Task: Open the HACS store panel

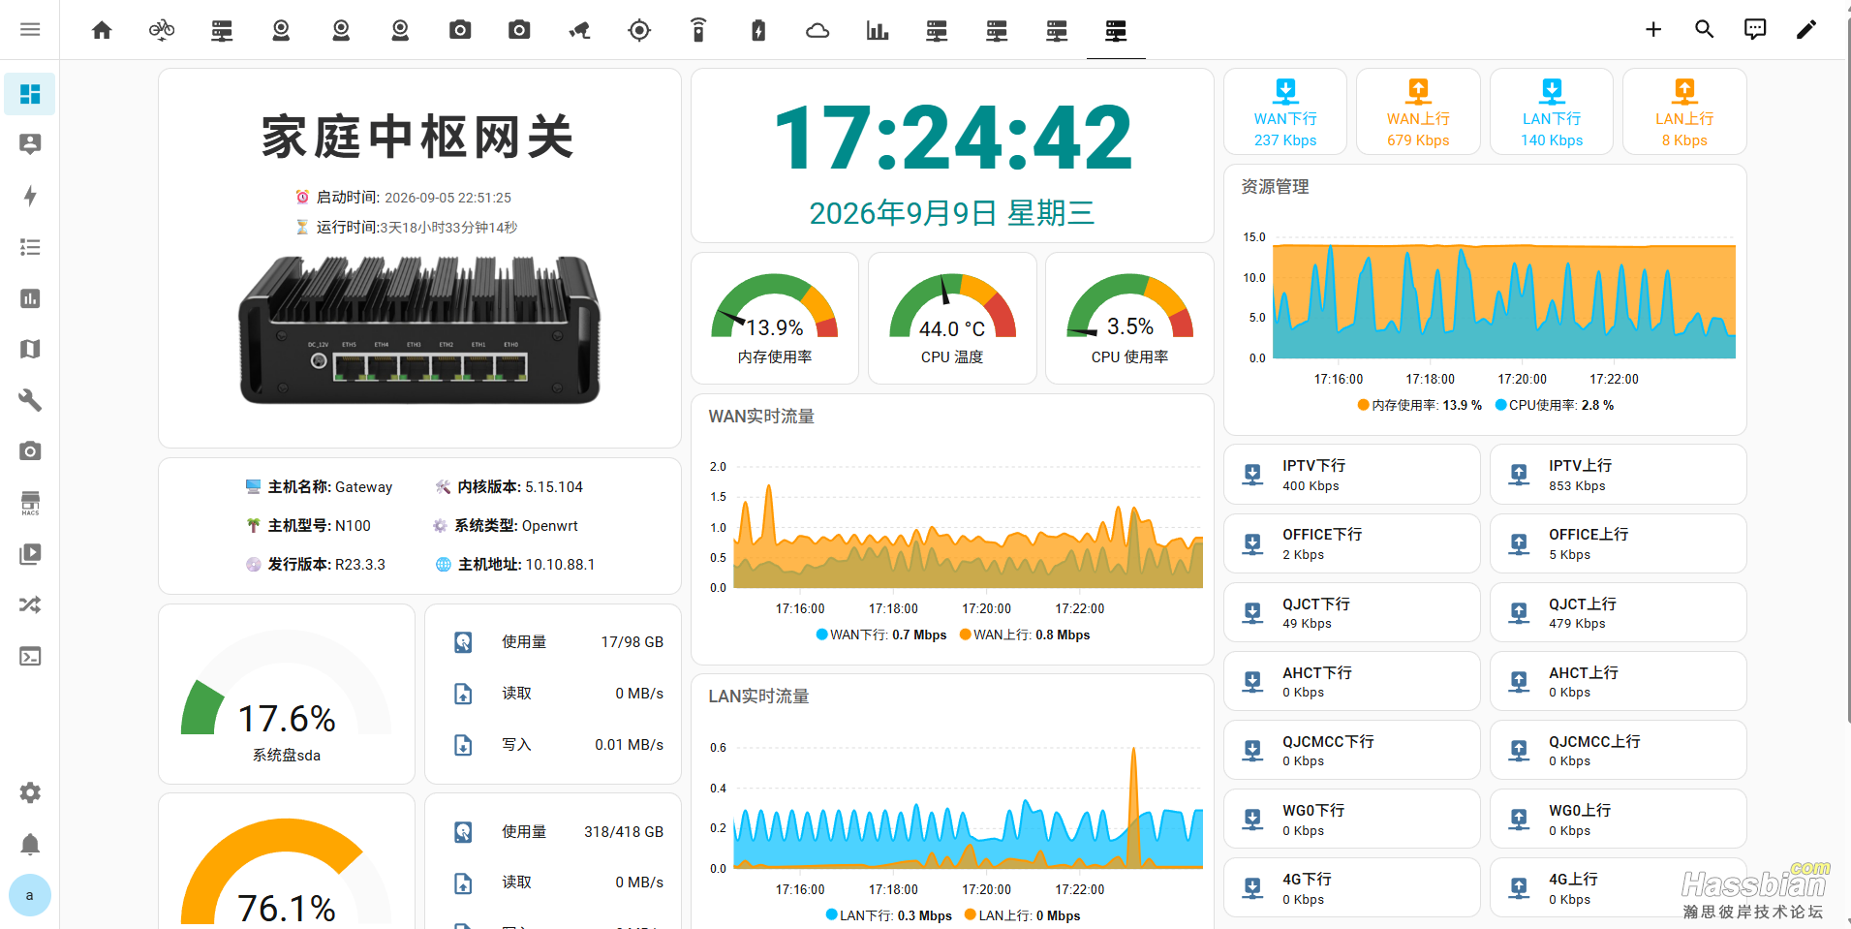Action: click(30, 503)
